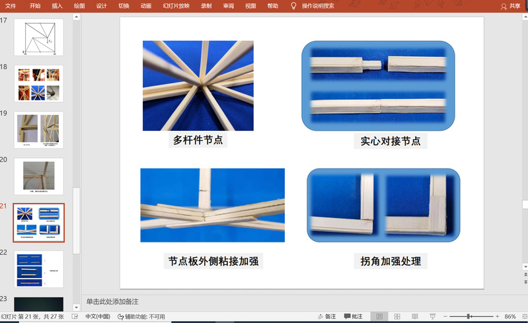Switch to Slide Sorter view icon

pos(396,317)
